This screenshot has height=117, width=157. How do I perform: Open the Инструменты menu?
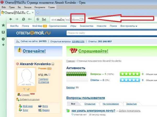(40, 7)
